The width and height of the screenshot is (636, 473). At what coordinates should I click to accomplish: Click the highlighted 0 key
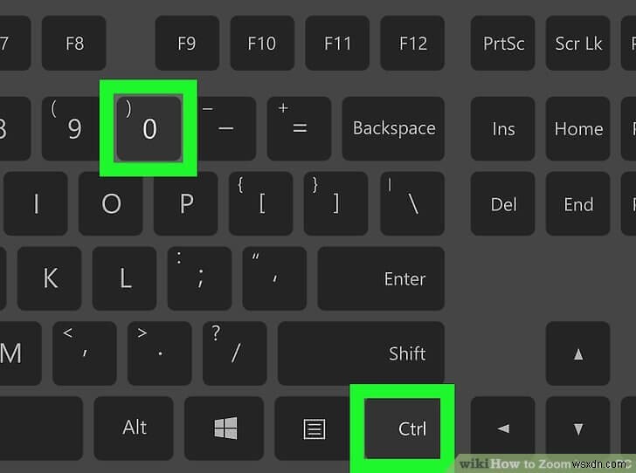click(149, 128)
